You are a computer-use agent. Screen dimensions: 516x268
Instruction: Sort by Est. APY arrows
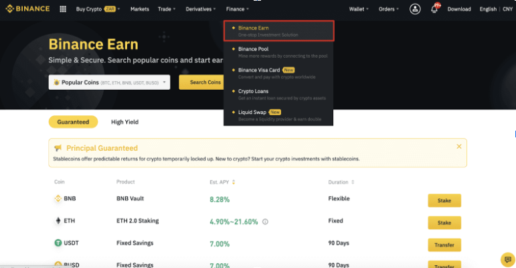tap(234, 182)
